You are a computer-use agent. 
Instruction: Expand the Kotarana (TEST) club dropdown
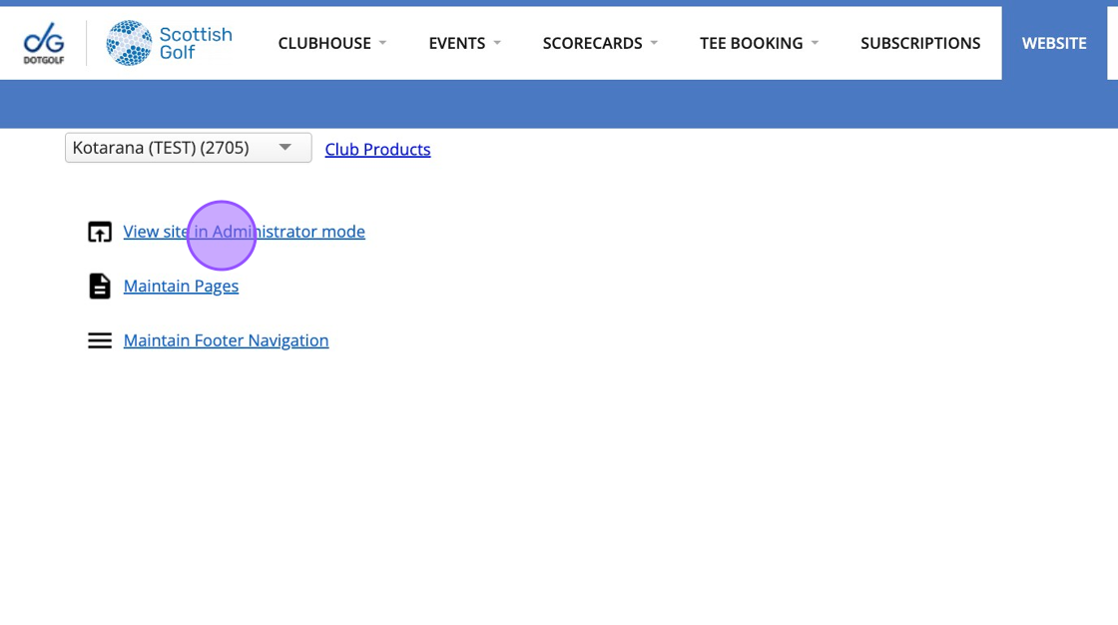coord(189,148)
